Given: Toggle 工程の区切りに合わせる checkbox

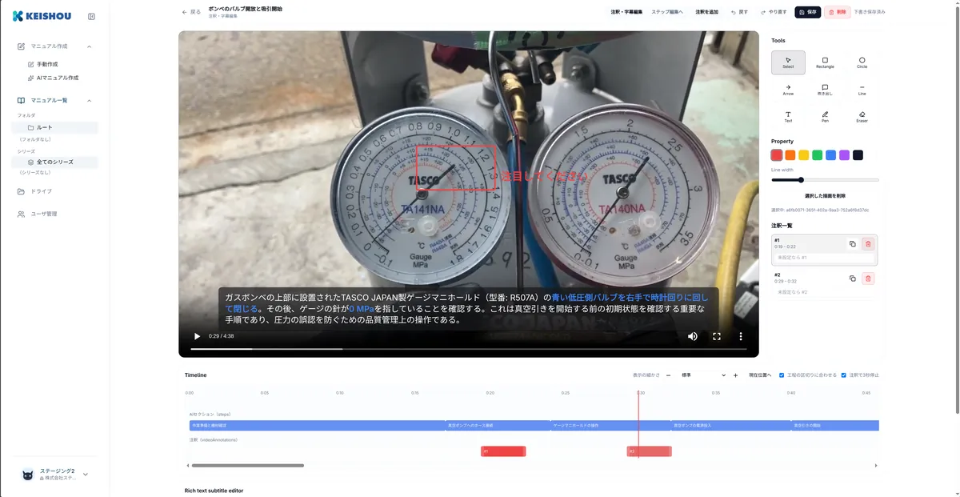Looking at the screenshot, I should pyautogui.click(x=782, y=375).
